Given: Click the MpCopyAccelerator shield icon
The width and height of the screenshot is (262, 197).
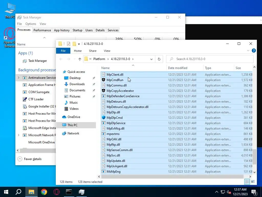Looking at the screenshot, I should click(104, 91).
